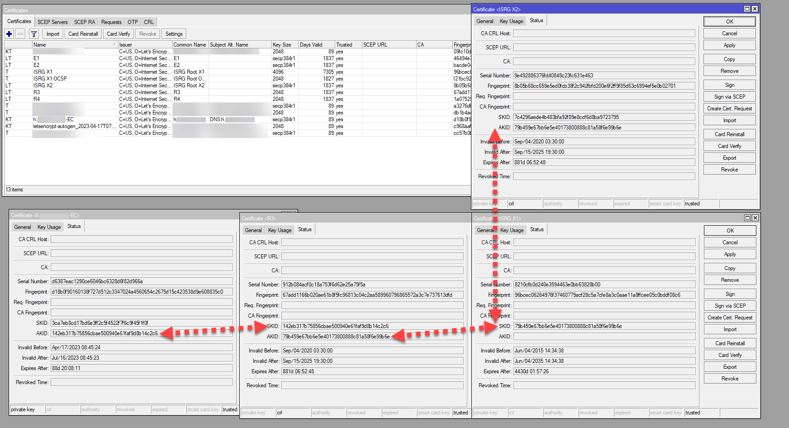Image resolution: width=789 pixels, height=428 pixels.
Task: Select the ISRG X2 row in certificates list
Action: [x=238, y=86]
